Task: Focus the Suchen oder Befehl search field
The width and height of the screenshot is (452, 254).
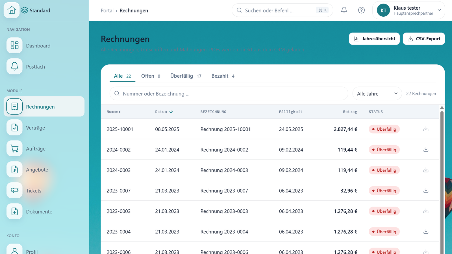Action: (x=282, y=10)
